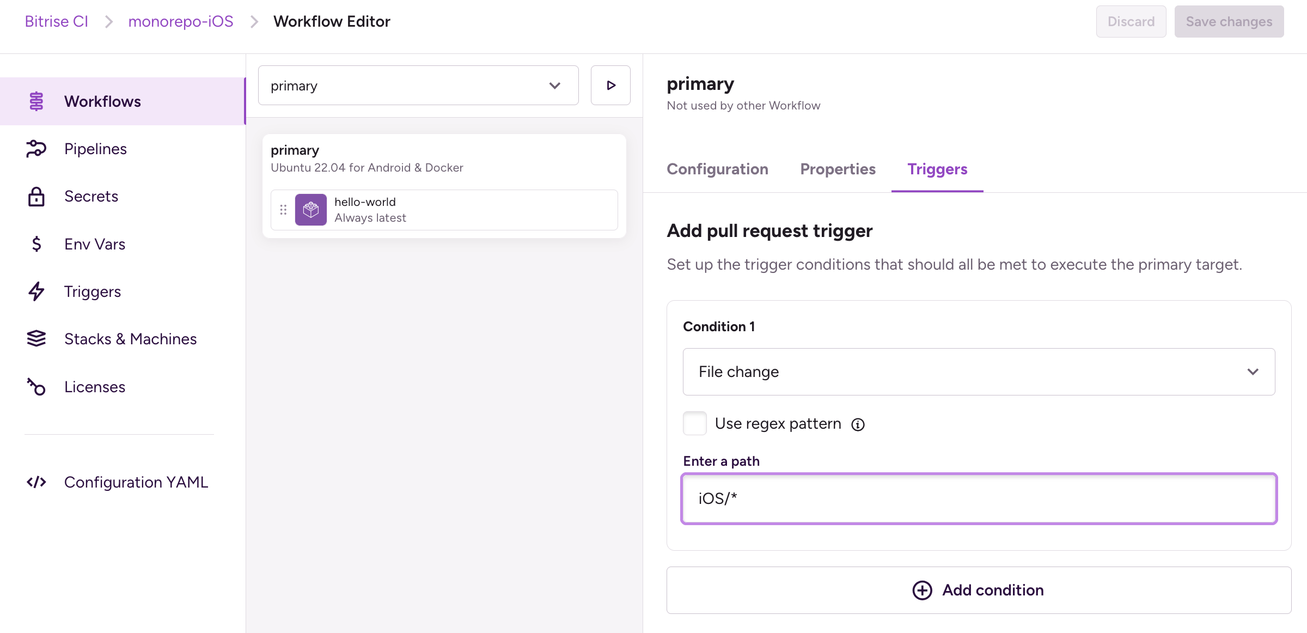Enable the Use regex pattern checkbox
The width and height of the screenshot is (1307, 633).
695,423
